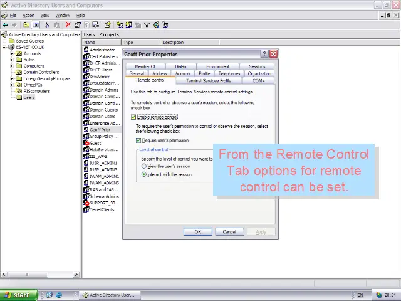Screen dimensions: 401x301
Task: Open the Action menu
Action: click(28, 15)
